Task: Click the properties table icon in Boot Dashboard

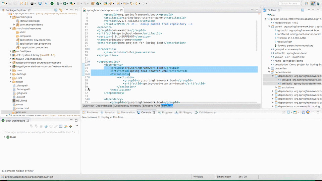Action: click(61, 126)
